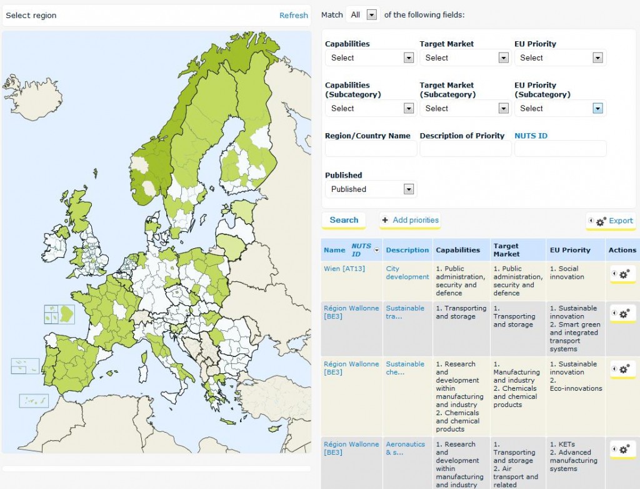This screenshot has width=640, height=489.
Task: Open the Wien [AT13] region link
Action: coord(344,269)
